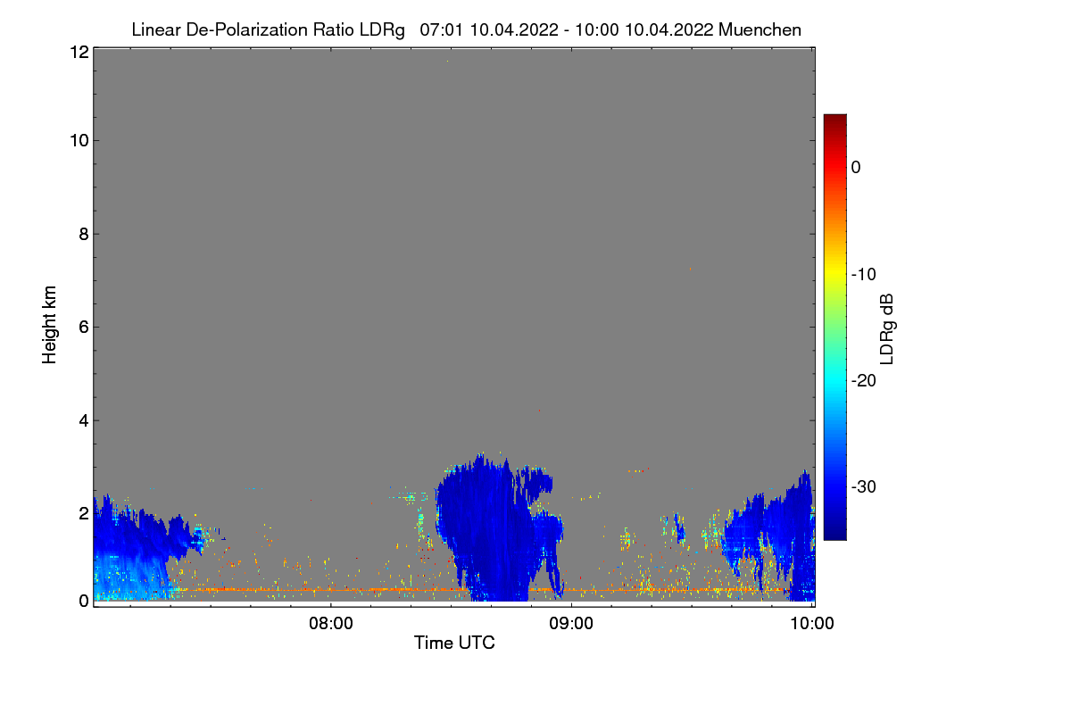This screenshot has width=1071, height=714.
Task: Click the '09:00' time axis label
Action: [x=571, y=624]
